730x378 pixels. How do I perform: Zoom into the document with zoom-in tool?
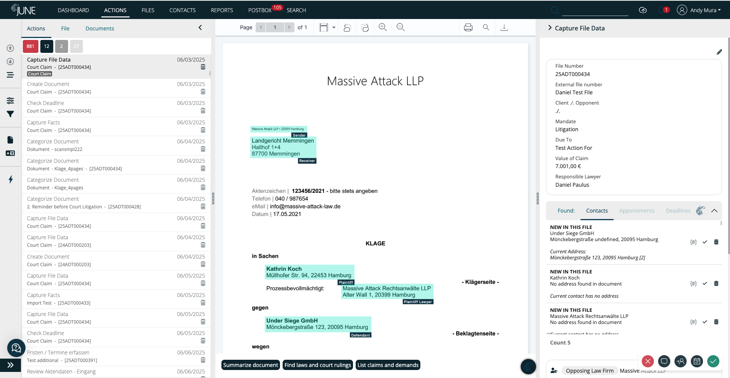383,27
